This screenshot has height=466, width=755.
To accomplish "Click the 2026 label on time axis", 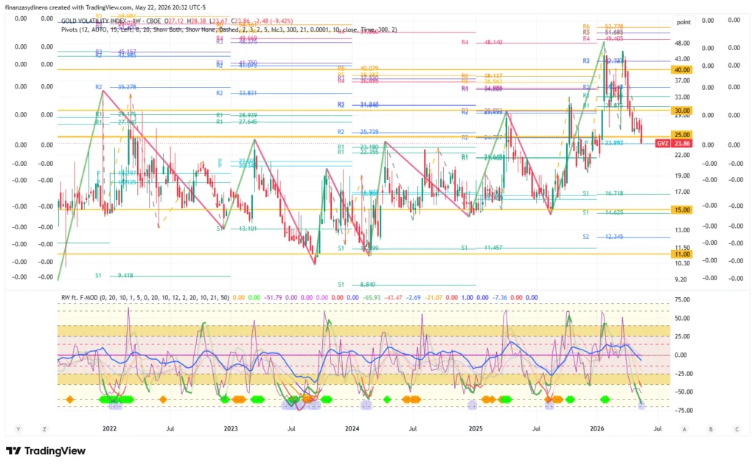I will (597, 428).
